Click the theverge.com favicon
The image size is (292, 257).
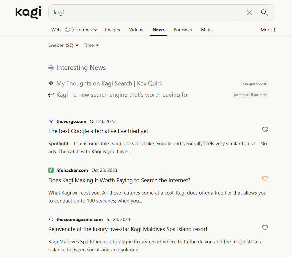tap(51, 121)
